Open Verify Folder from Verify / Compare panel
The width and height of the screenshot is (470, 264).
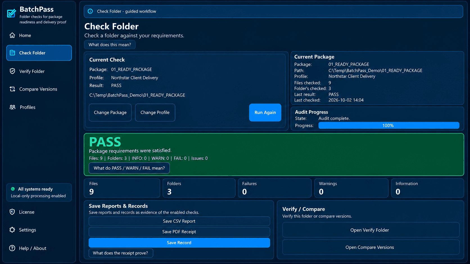click(371, 230)
